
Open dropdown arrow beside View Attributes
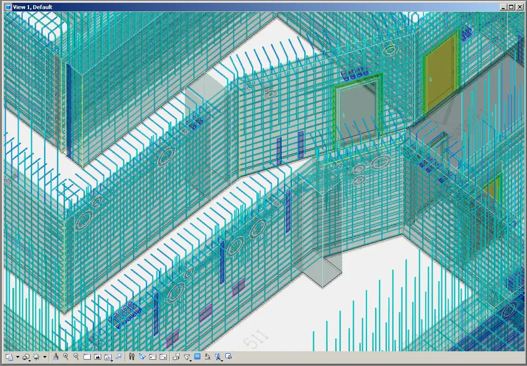(18, 357)
